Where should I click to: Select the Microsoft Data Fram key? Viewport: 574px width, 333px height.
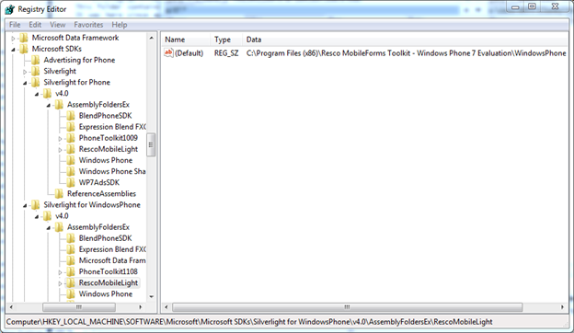coord(112,260)
